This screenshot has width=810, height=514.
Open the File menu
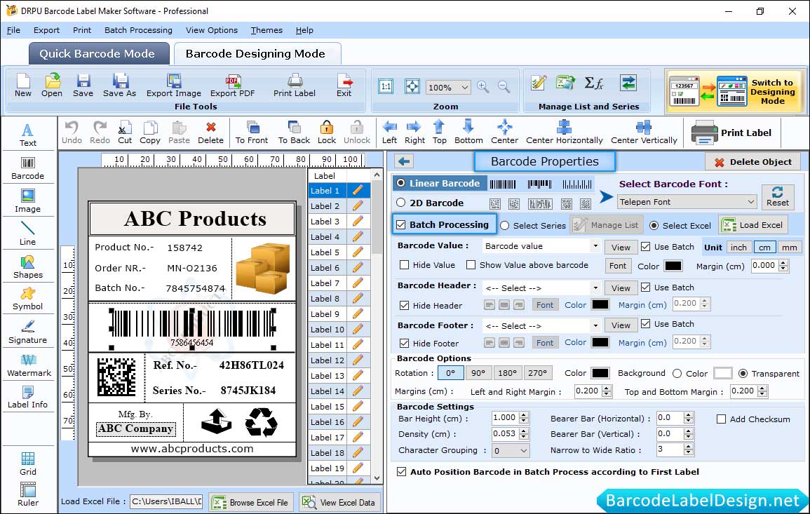point(13,30)
